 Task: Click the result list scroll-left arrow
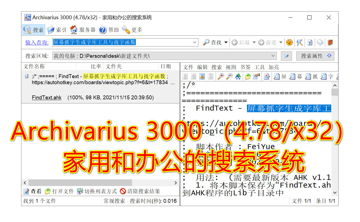pos(25,183)
